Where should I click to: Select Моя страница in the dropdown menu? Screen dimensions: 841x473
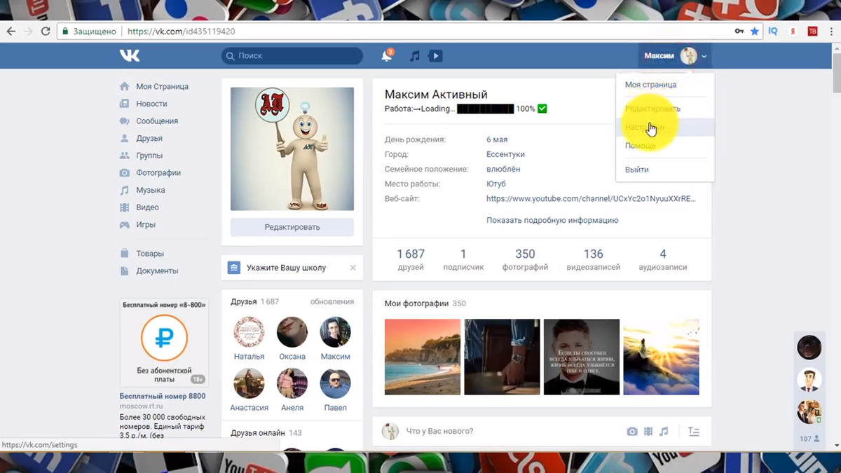[665, 84]
